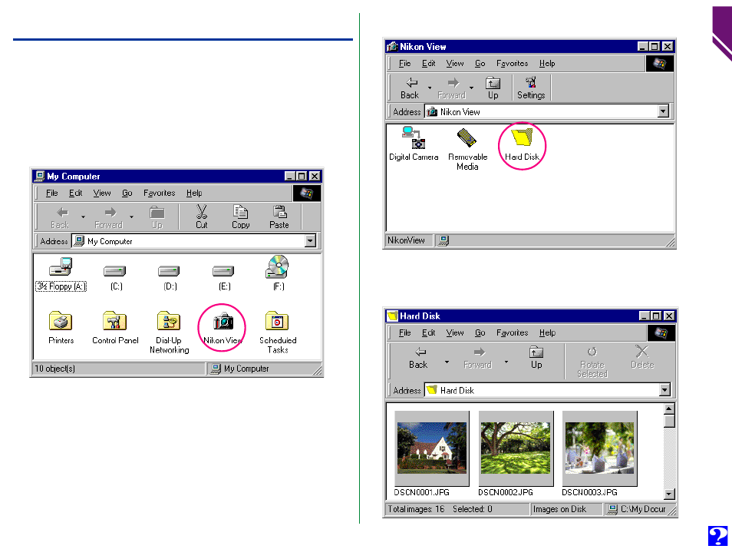Click the Windows logo in Nikon View
The image size is (732, 549).
659,64
